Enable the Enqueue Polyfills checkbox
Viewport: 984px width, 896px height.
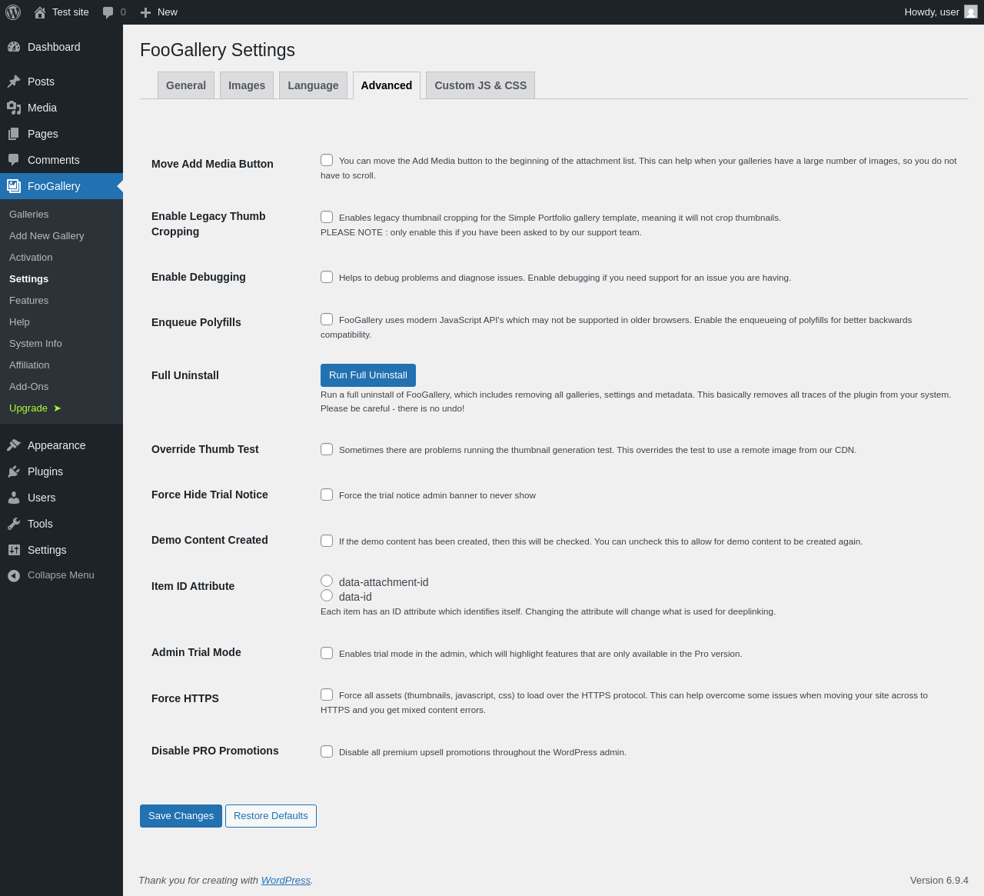click(x=327, y=319)
